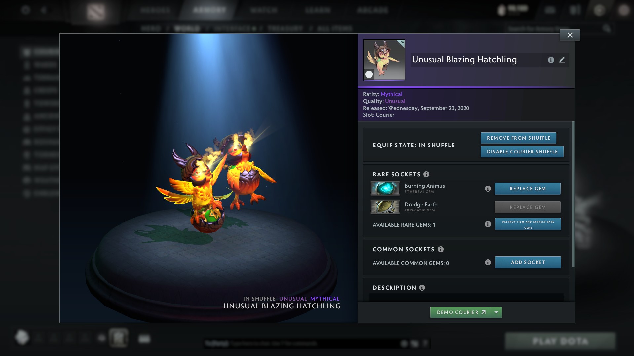Click the 'Released: Wednesday, September 23, 2020' text
Image resolution: width=634 pixels, height=356 pixels.
[x=416, y=108]
